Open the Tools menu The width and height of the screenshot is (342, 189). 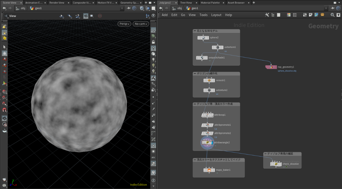(x=203, y=15)
